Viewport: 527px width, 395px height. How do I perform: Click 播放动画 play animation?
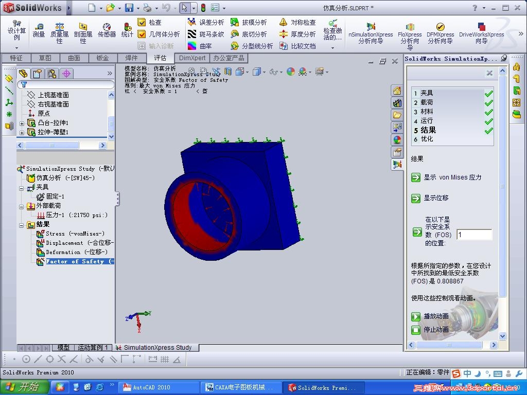coord(416,316)
